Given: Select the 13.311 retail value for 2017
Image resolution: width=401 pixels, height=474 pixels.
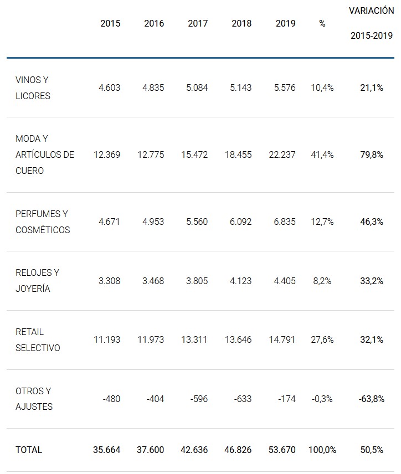Looking at the screenshot, I should (194, 340).
